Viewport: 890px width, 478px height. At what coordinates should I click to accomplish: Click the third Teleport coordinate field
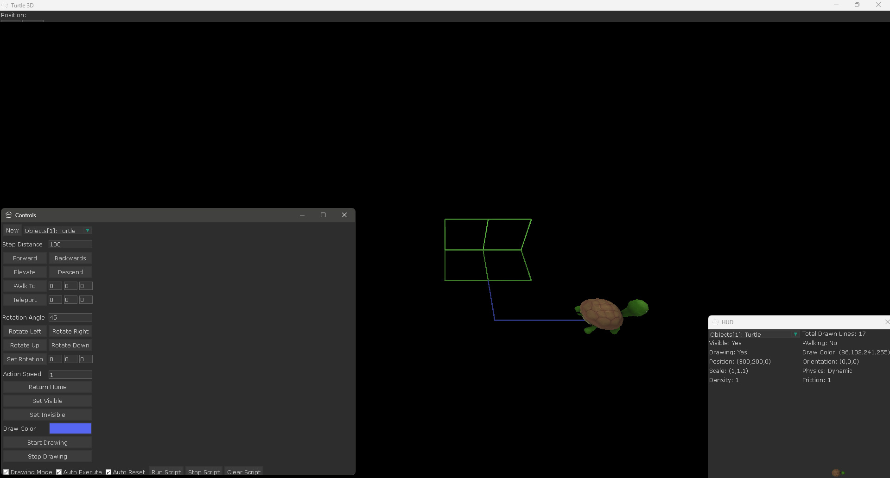(x=86, y=300)
